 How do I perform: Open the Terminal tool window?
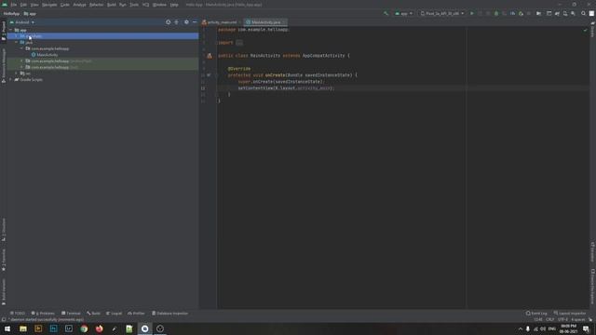pyautogui.click(x=71, y=314)
